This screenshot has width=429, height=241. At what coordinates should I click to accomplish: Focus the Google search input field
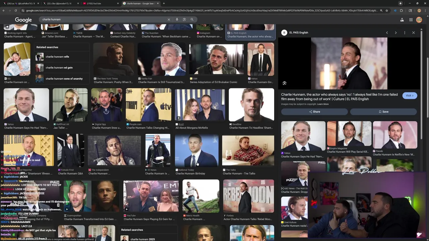tap(104, 19)
